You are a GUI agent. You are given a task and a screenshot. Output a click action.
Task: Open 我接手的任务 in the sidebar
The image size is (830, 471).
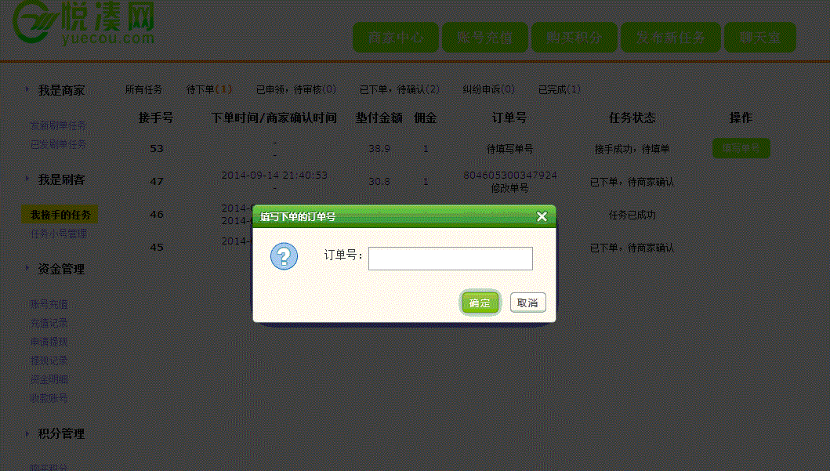coord(60,215)
